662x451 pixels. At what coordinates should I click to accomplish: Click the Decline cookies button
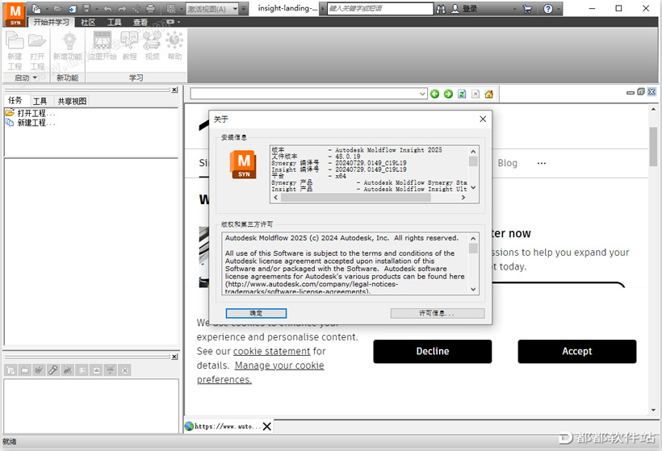pos(433,352)
